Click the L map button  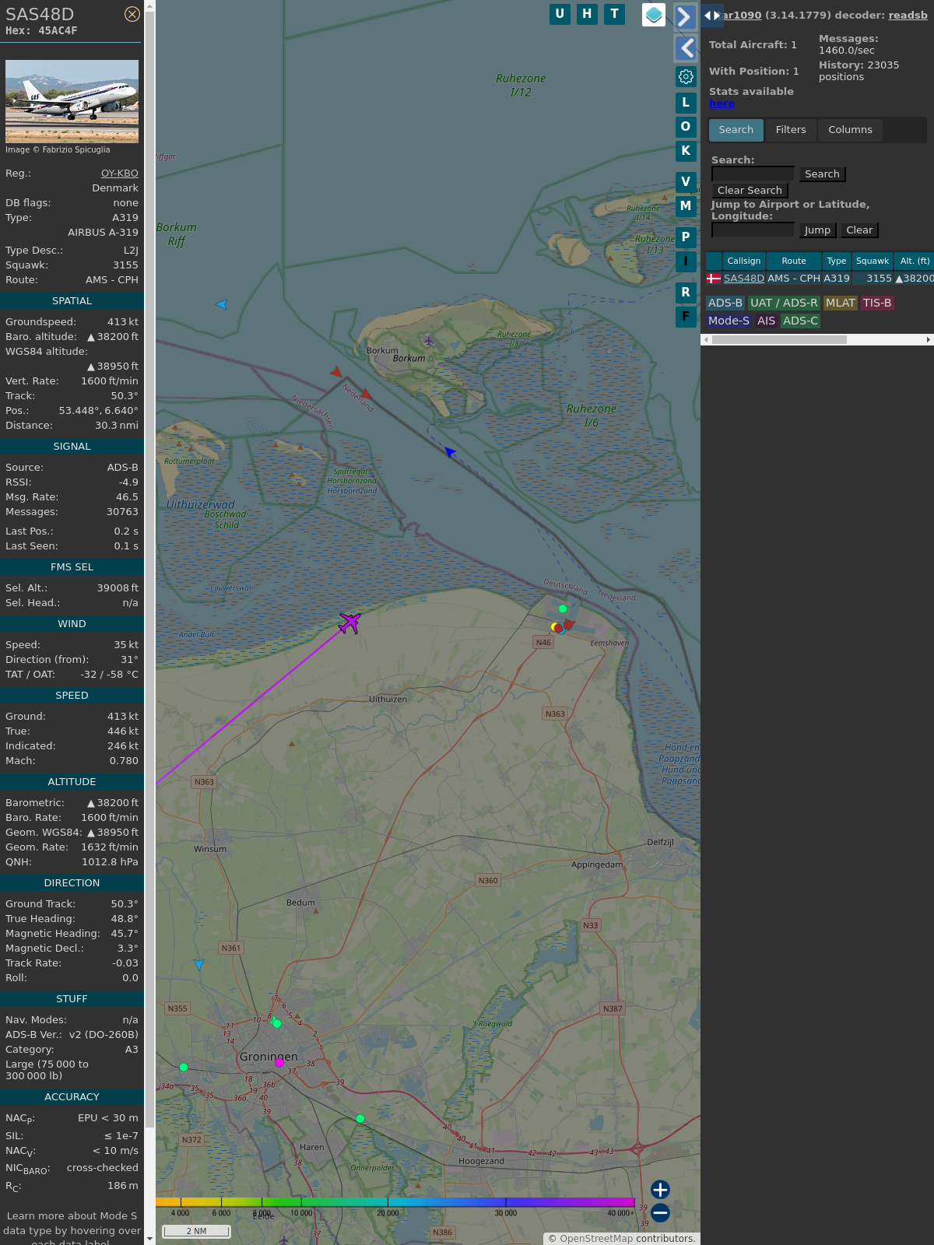tap(686, 103)
